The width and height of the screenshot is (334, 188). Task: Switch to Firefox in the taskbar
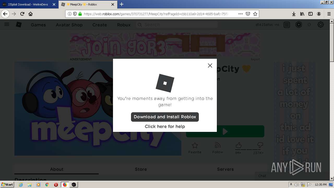[65, 185]
